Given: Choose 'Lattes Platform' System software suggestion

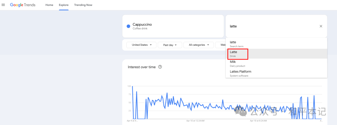Looking at the screenshot, I should 276,73.
